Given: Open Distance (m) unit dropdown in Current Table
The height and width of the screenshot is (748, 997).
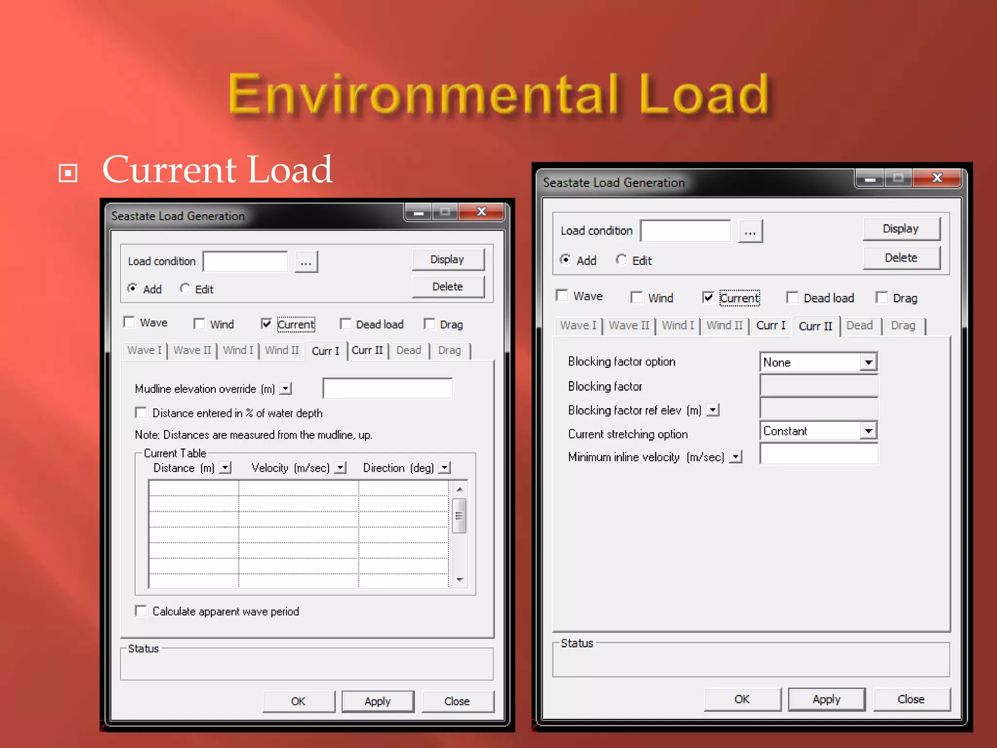Looking at the screenshot, I should 225,468.
